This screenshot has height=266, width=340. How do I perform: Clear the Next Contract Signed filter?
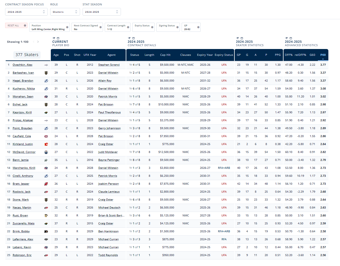click(100, 27)
